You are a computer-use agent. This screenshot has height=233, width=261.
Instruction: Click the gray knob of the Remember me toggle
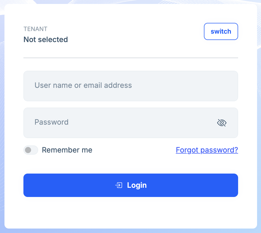pyautogui.click(x=28, y=150)
